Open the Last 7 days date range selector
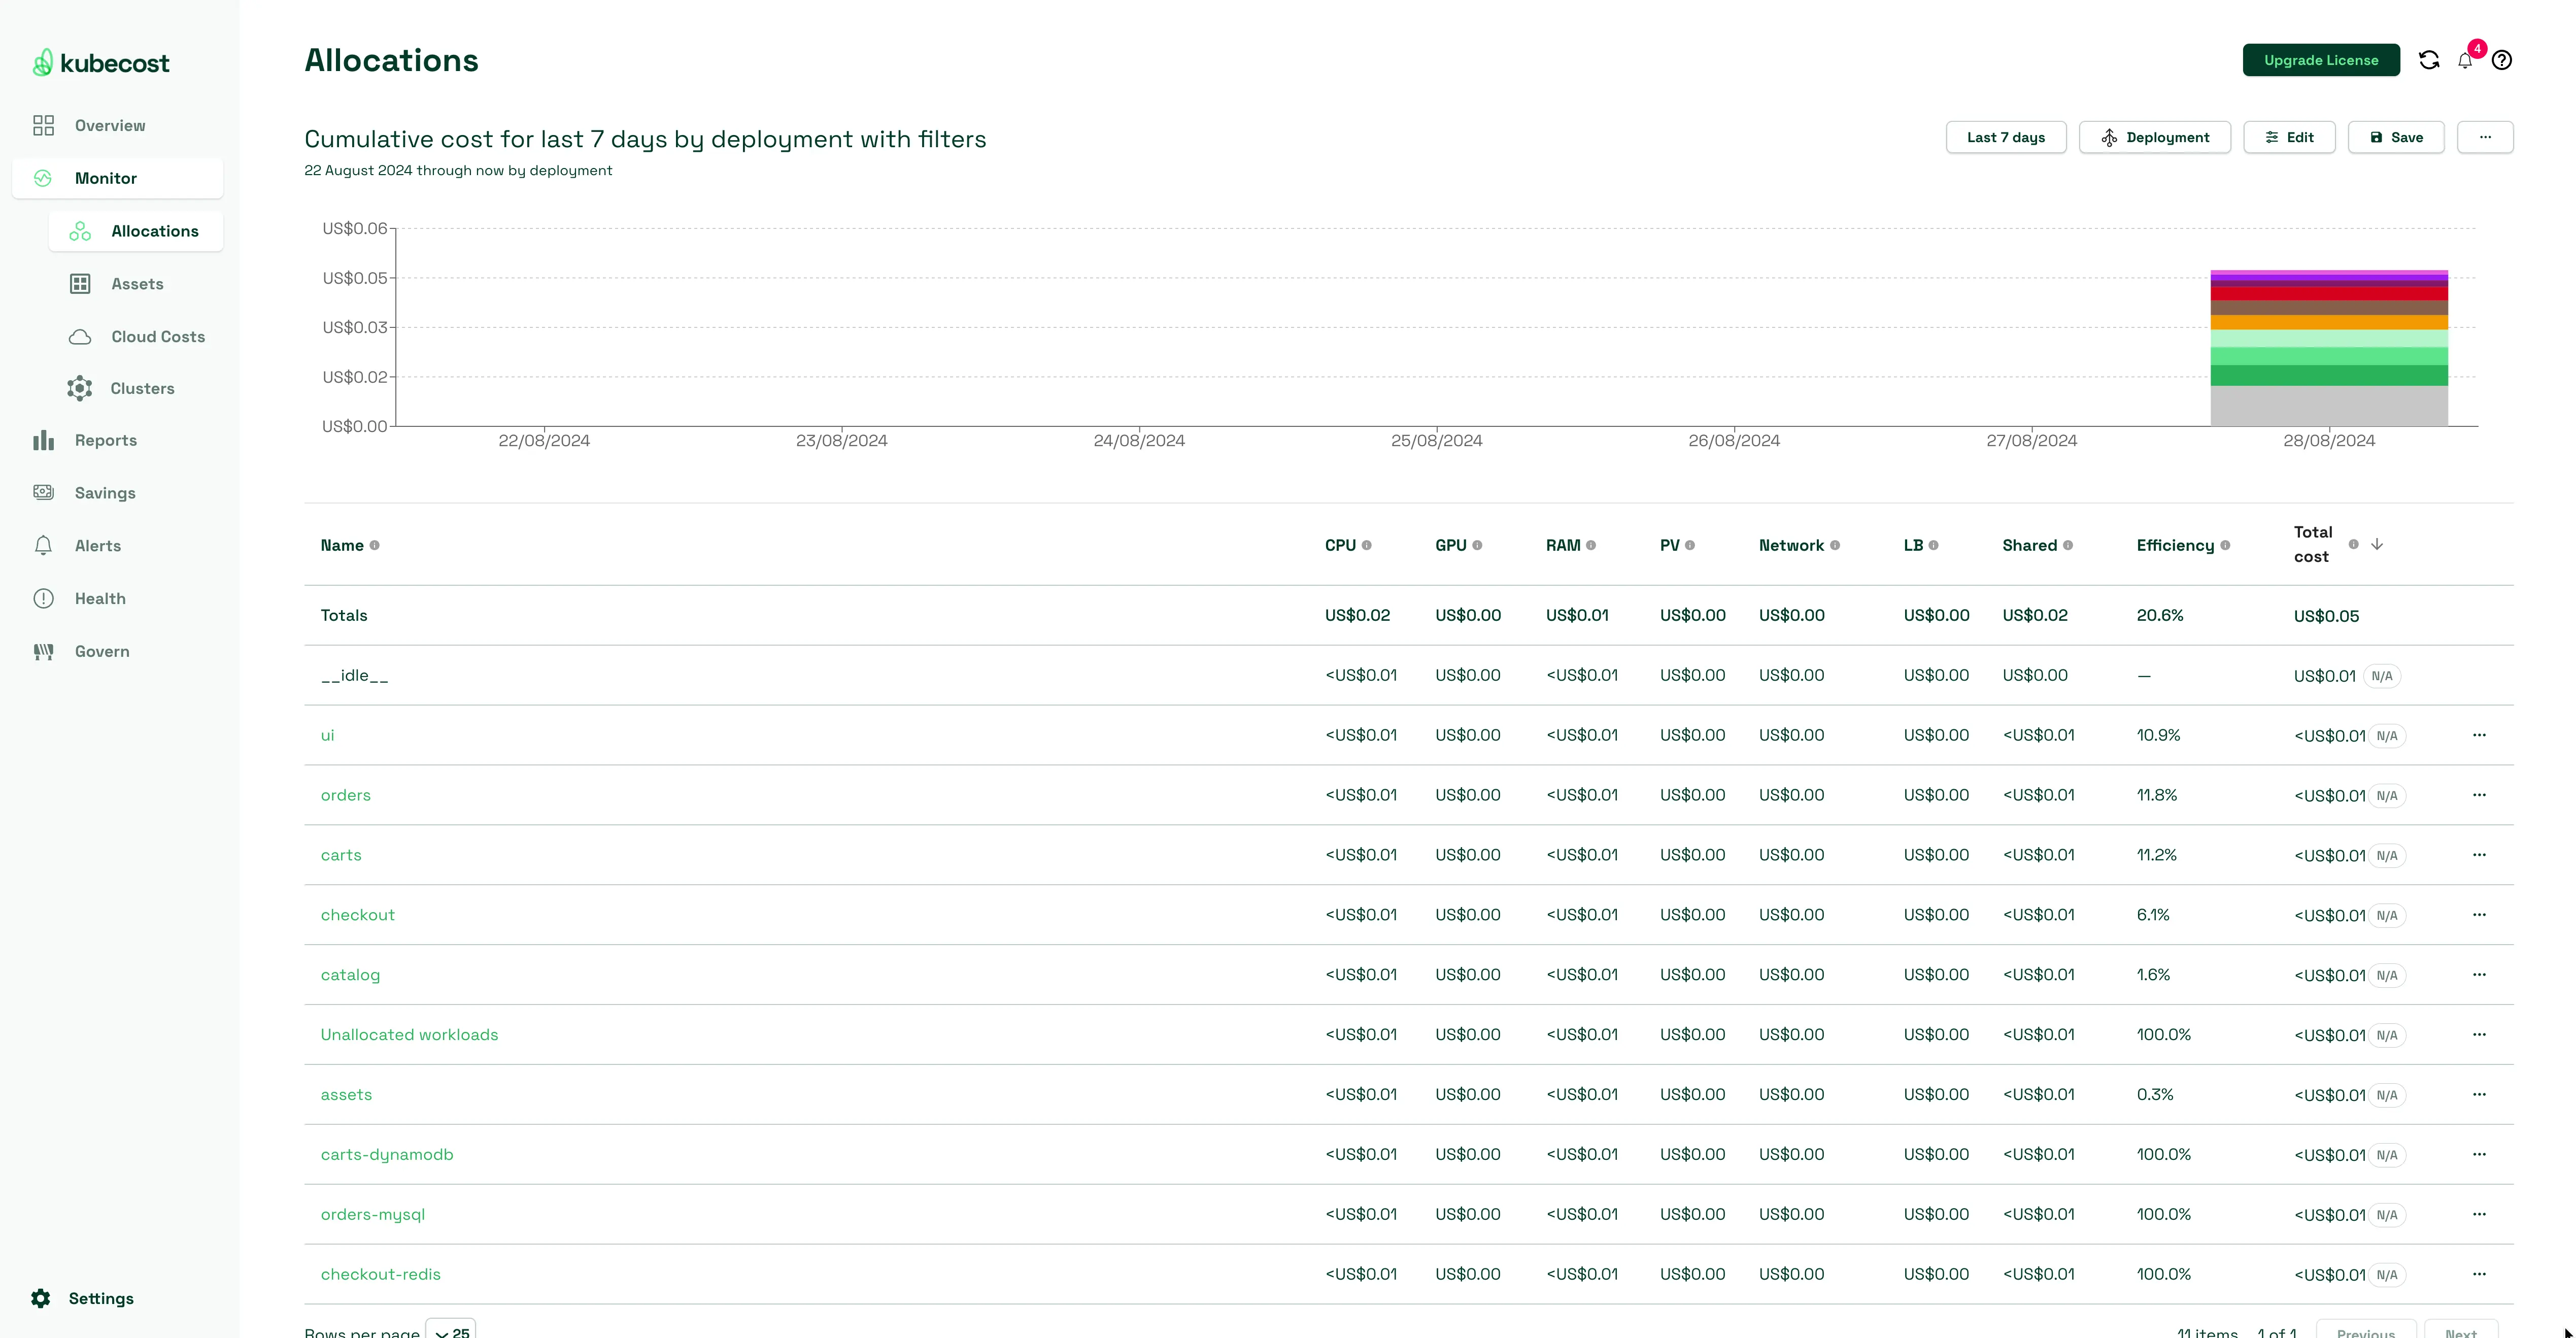The width and height of the screenshot is (2576, 1338). tap(2005, 137)
